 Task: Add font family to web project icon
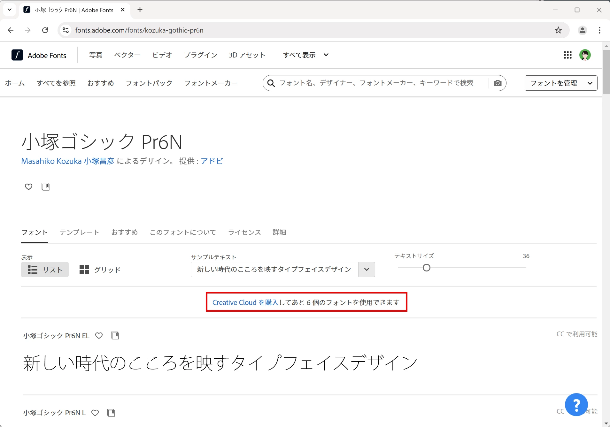[x=46, y=187]
